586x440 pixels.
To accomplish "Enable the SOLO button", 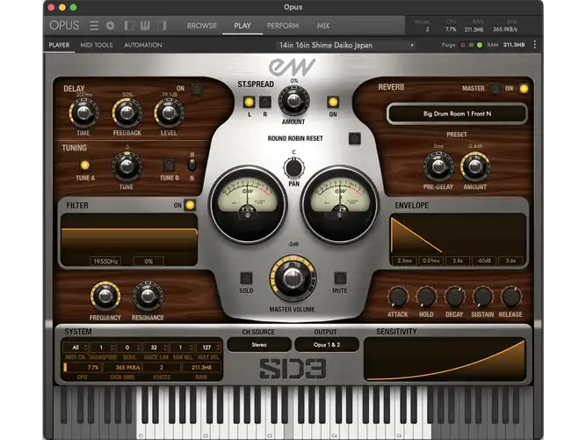I will point(246,278).
